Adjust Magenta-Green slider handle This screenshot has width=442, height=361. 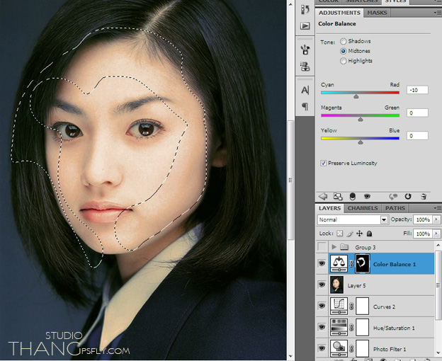[x=361, y=120]
